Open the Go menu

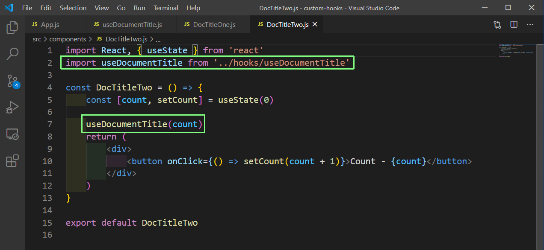coord(121,8)
